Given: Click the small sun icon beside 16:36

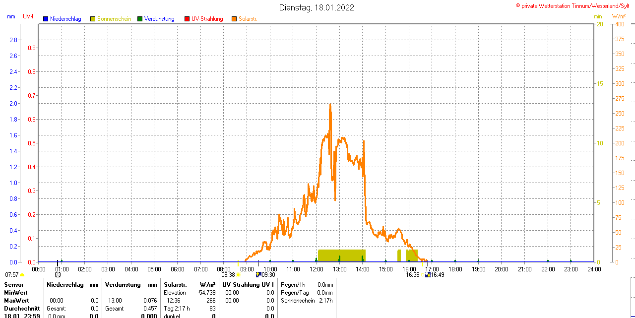Looking at the screenshot, I should [x=423, y=275].
